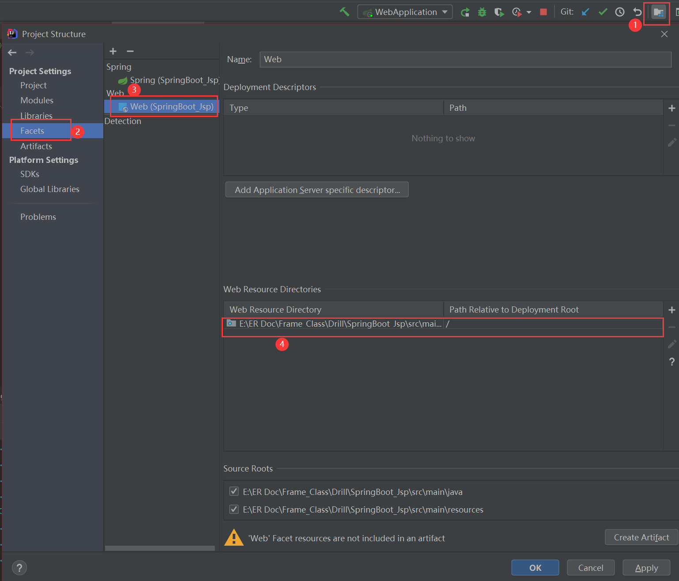This screenshot has height=581, width=679.
Task: Click the web resource help question icon
Action: click(671, 362)
